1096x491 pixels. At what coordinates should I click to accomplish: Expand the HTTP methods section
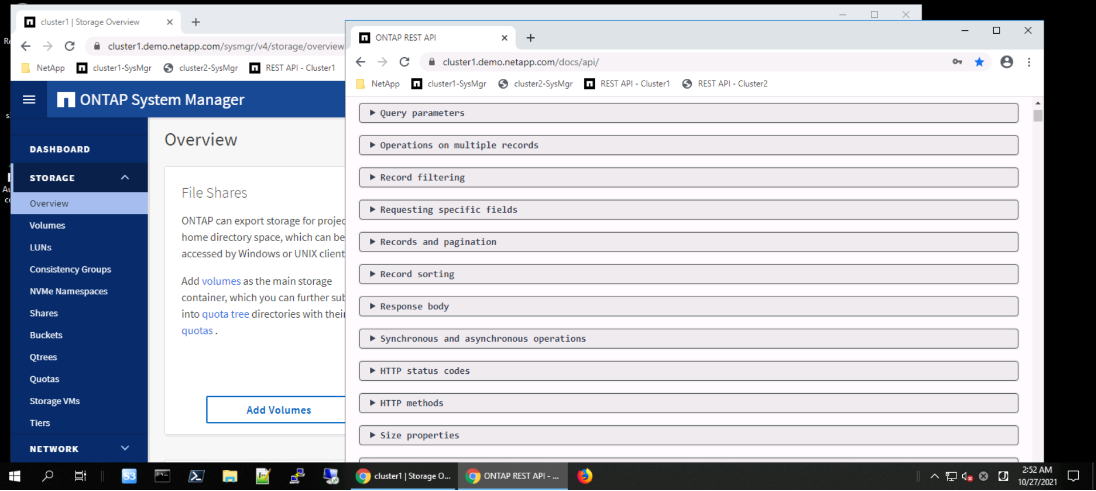coord(688,403)
